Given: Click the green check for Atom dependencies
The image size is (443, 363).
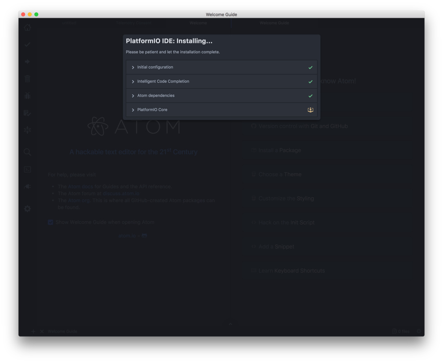Looking at the screenshot, I should point(311,96).
